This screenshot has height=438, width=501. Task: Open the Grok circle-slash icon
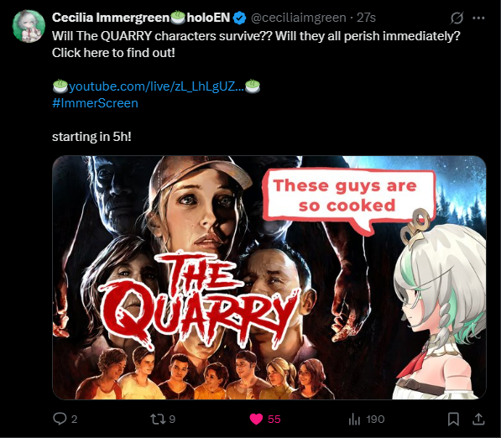click(x=457, y=18)
